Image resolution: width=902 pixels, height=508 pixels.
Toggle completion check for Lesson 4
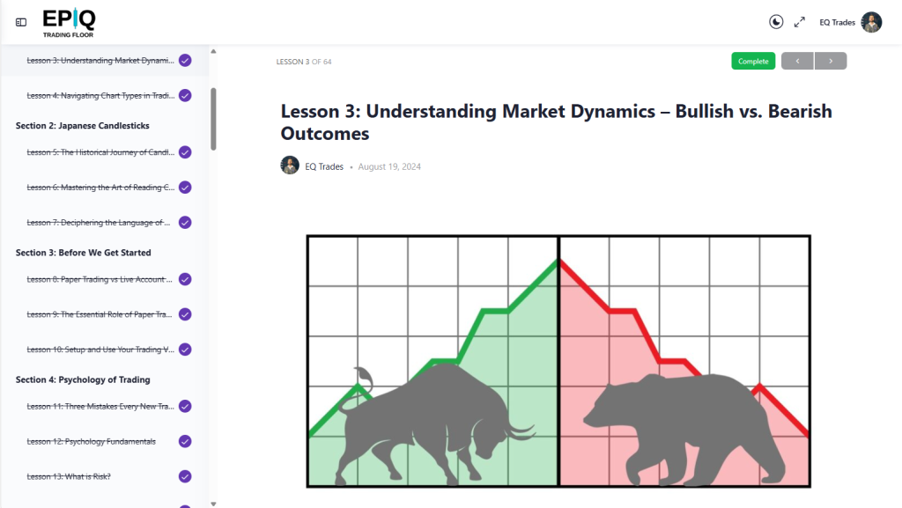(x=185, y=95)
